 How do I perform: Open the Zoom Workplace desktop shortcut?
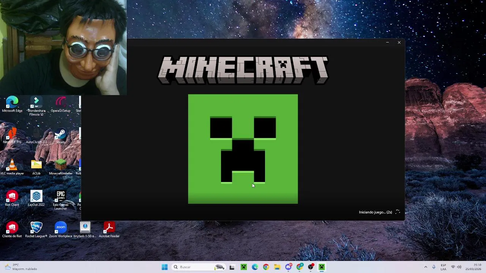click(61, 230)
